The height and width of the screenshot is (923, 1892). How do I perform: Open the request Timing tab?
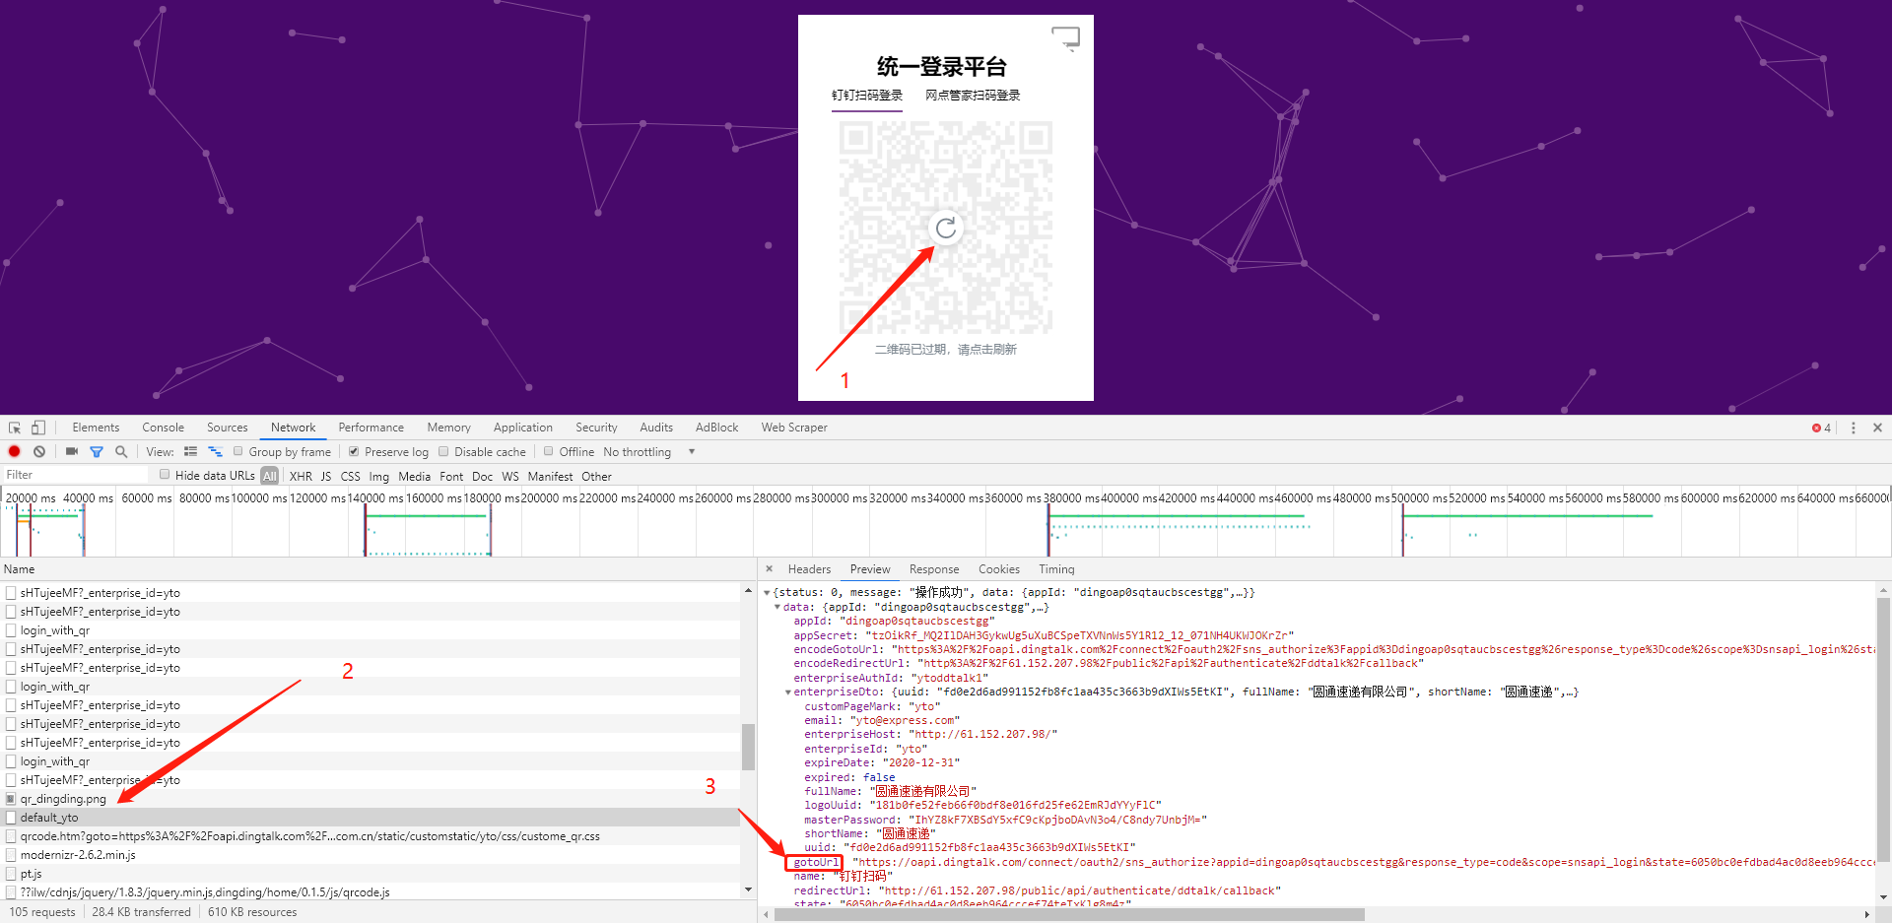tap(1056, 569)
